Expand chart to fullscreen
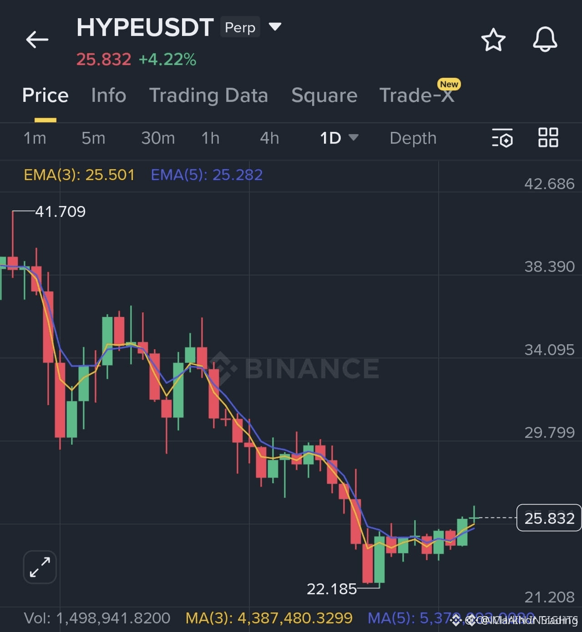The height and width of the screenshot is (632, 582). pyautogui.click(x=40, y=567)
